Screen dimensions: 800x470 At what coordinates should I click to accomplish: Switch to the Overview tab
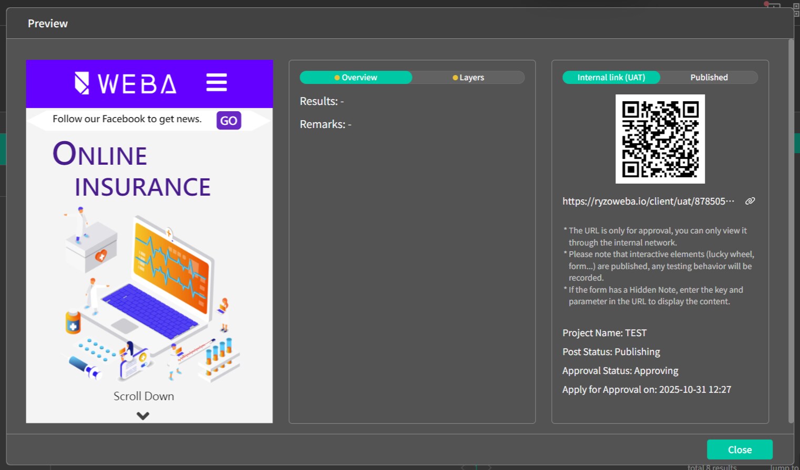click(x=356, y=77)
